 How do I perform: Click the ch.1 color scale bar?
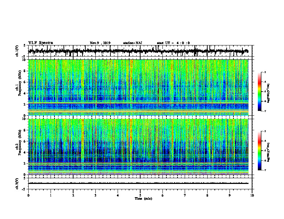tap(259, 92)
